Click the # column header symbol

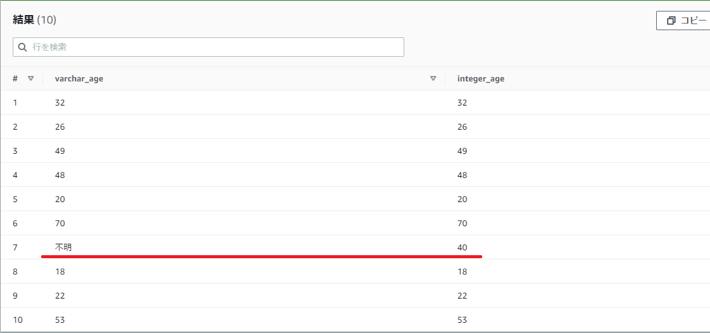[15, 78]
